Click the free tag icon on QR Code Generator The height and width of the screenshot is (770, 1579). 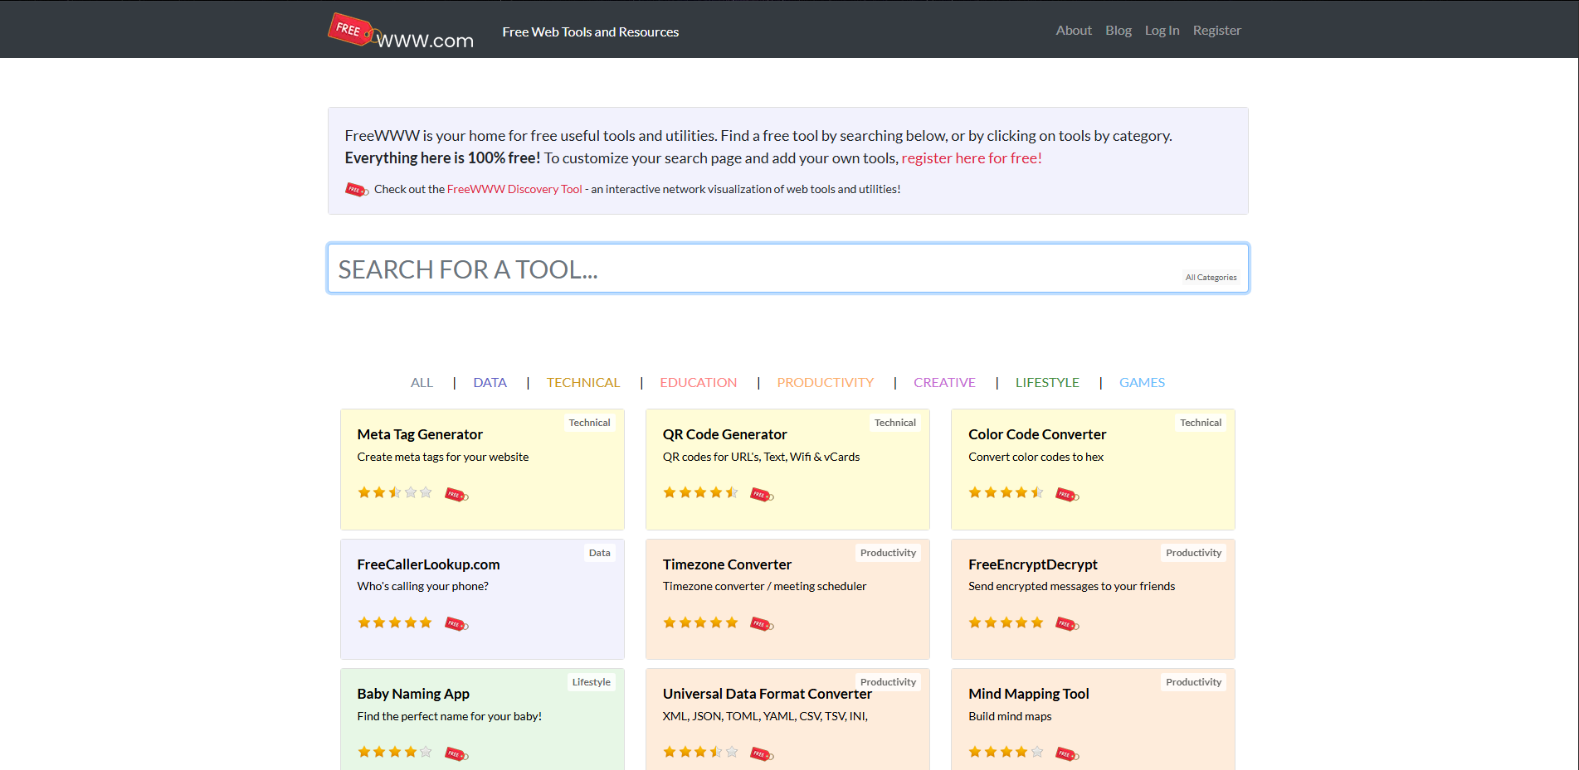coord(762,495)
